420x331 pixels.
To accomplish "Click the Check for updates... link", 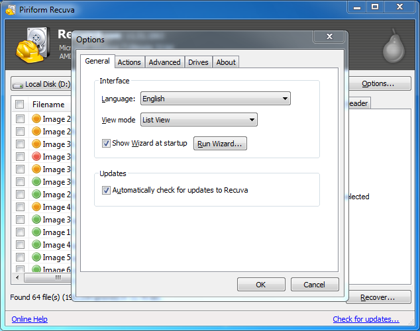I will [366, 319].
